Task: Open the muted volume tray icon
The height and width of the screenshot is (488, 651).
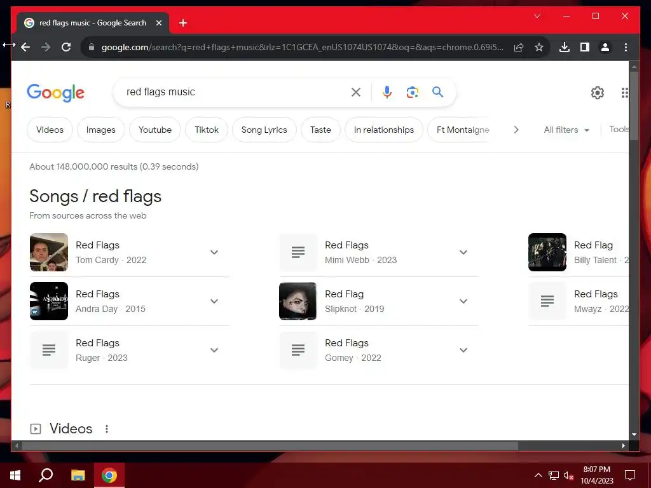Action: pos(568,475)
